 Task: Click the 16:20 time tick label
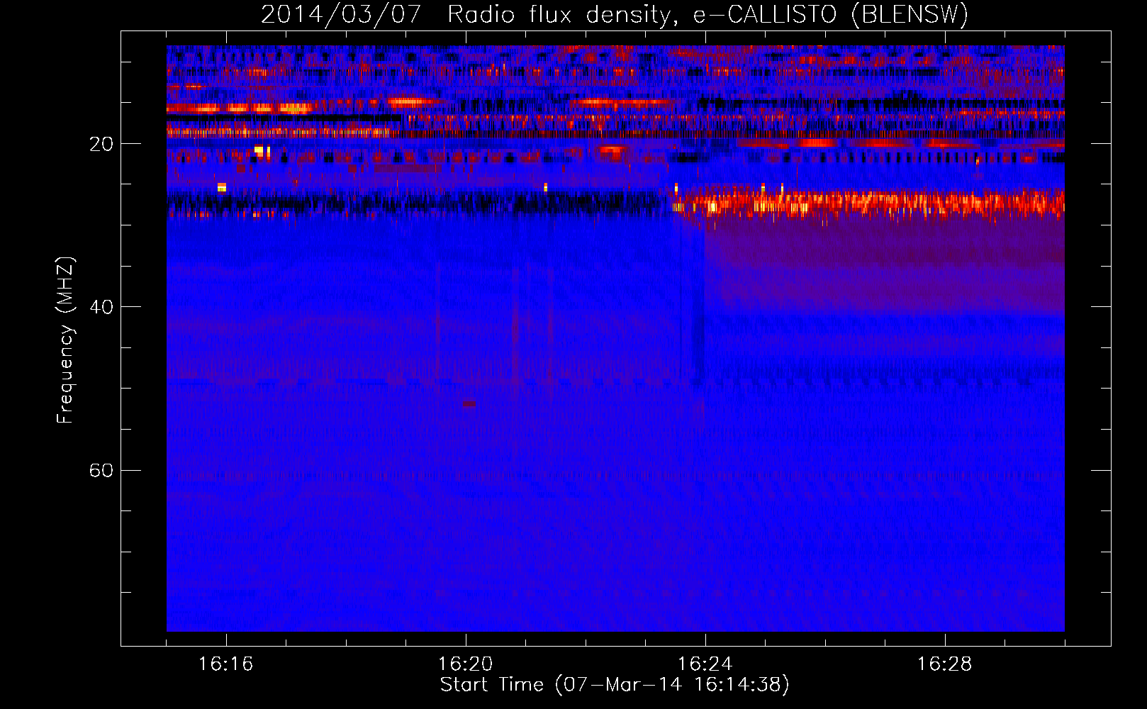(x=465, y=664)
